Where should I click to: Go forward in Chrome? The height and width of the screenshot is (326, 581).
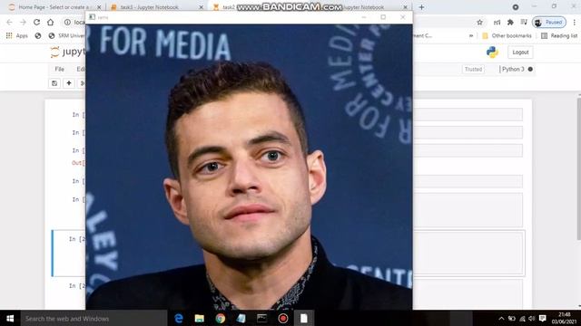23,22
